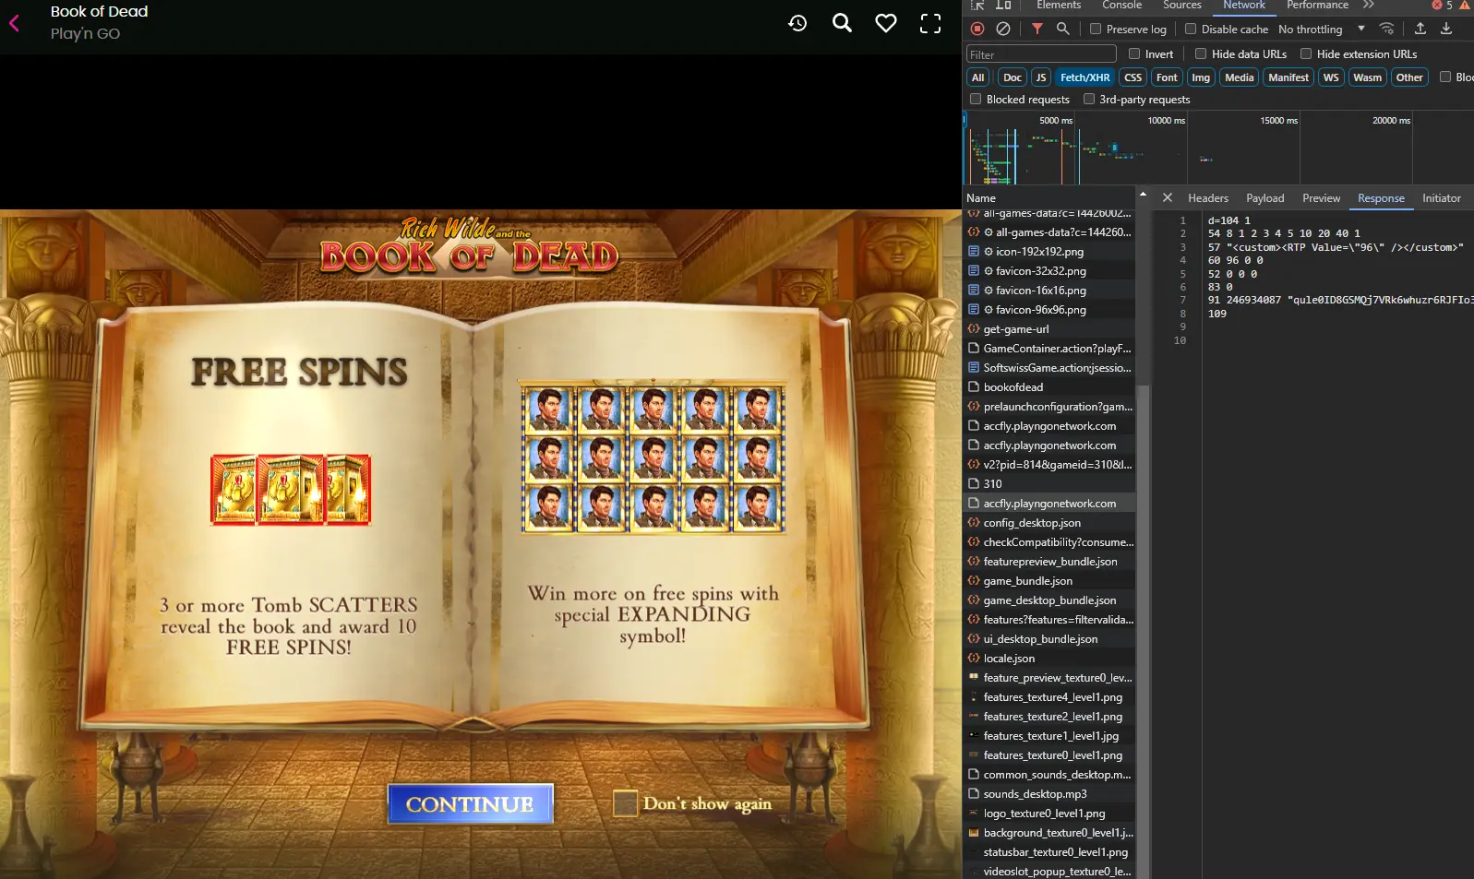Screen dimensions: 1474x879
Task: Filter requests by Wasm type
Action: click(x=1368, y=77)
